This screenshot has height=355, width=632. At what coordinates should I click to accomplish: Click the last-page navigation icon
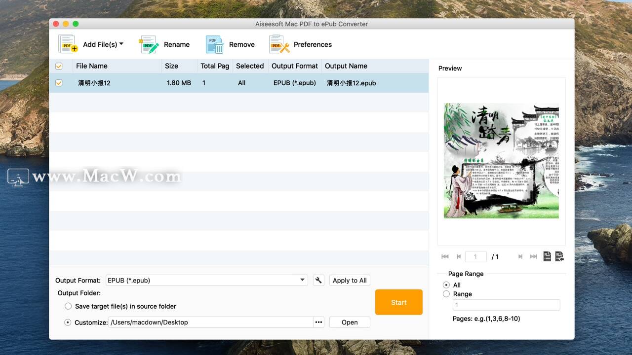(534, 256)
